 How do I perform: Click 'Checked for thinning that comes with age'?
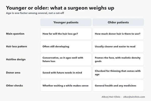pos(118,72)
